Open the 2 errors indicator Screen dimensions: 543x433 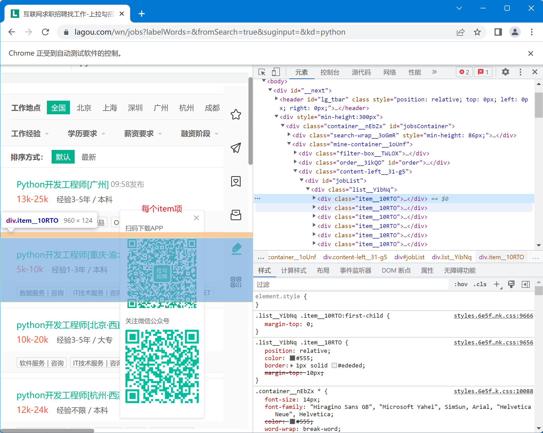pyautogui.click(x=464, y=72)
